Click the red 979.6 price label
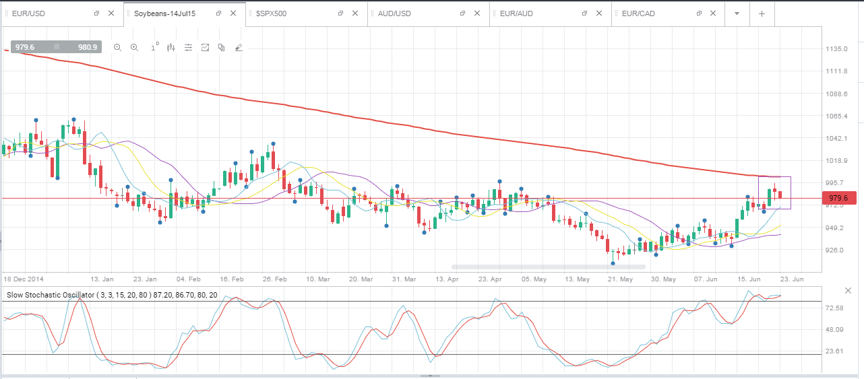The height and width of the screenshot is (379, 864). coord(839,198)
